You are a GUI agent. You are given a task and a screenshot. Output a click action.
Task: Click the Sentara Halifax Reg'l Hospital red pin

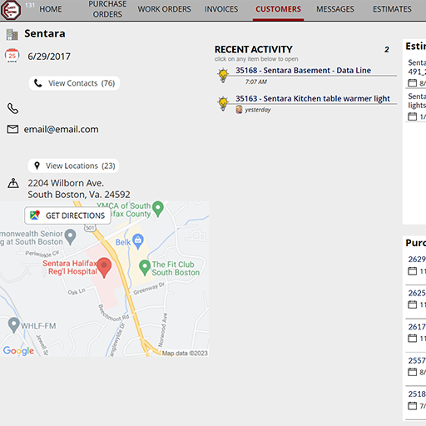pos(104,268)
